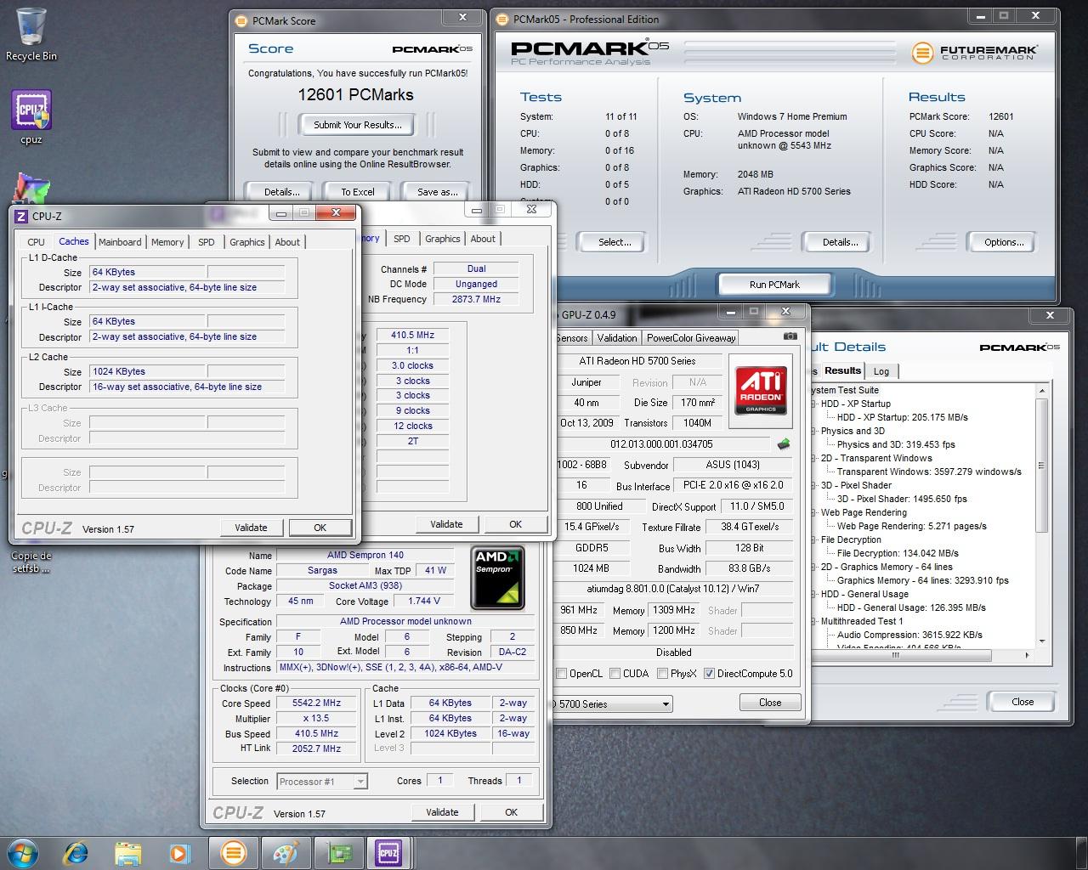Viewport: 1088px width, 870px height.
Task: Enable the OpenCL checkbox in GPU-Z
Action: pyautogui.click(x=561, y=674)
